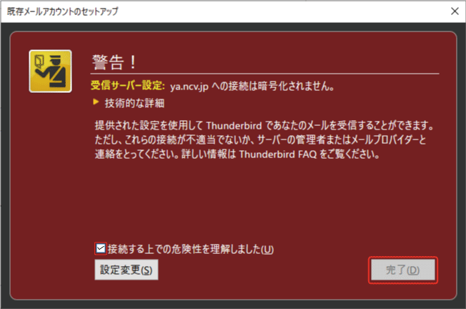Click the word Thunderbird in first paragraph line
The width and height of the screenshot is (466, 309).
[234, 126]
